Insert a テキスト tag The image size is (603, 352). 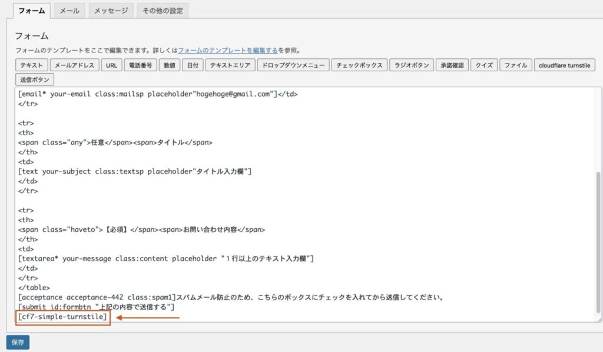(32, 65)
